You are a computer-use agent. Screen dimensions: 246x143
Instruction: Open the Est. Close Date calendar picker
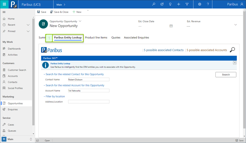click(171, 26)
